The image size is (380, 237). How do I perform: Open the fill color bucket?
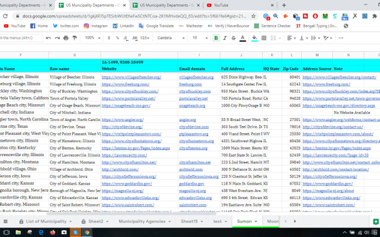click(254, 38)
